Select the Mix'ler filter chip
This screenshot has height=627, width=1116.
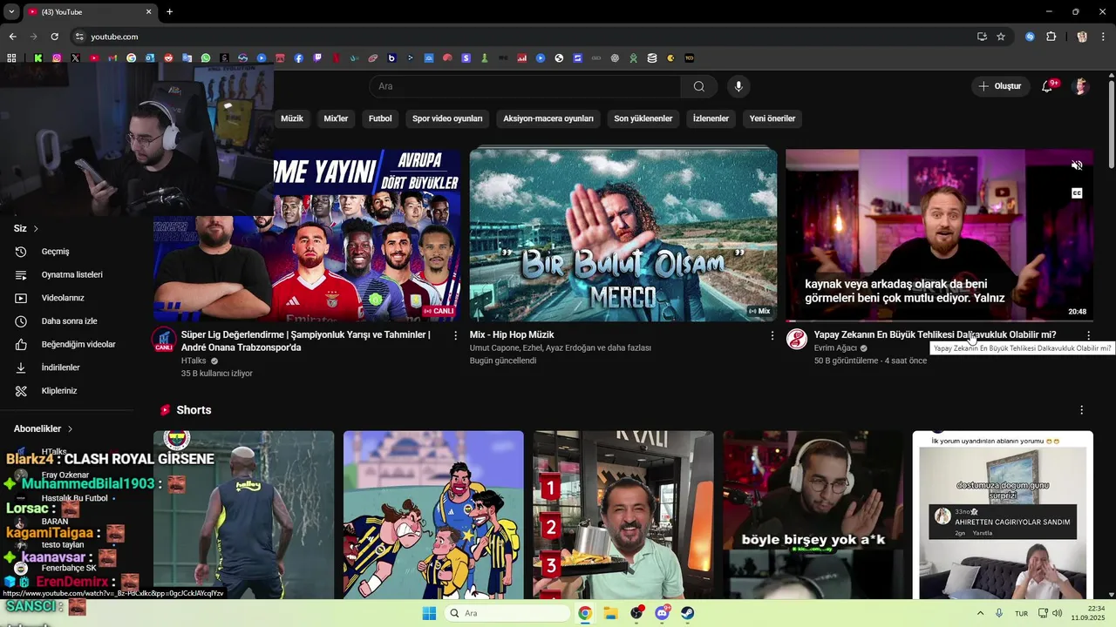coord(336,118)
